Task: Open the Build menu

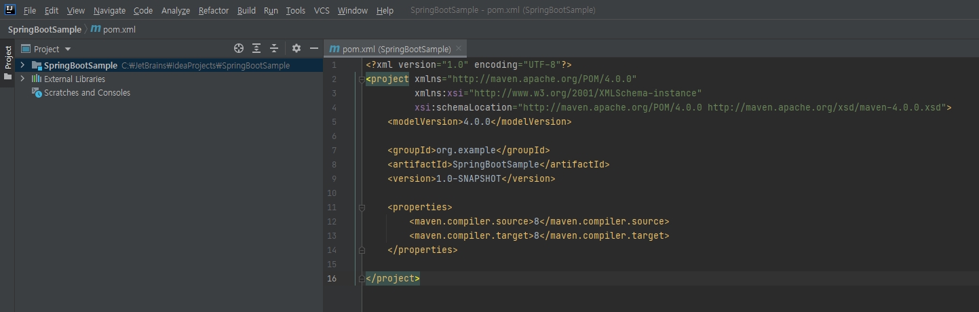Action: click(x=246, y=11)
